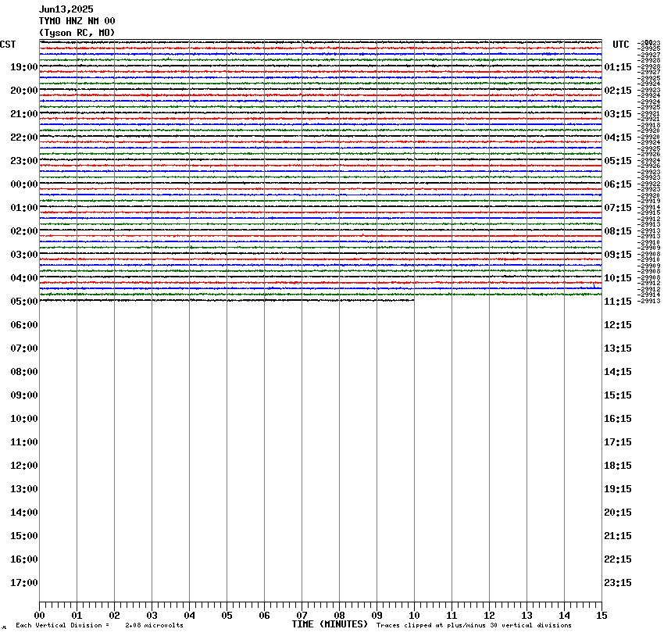The image size is (664, 636).
Task: Click the UTC time label 13:15
Action: (618, 348)
